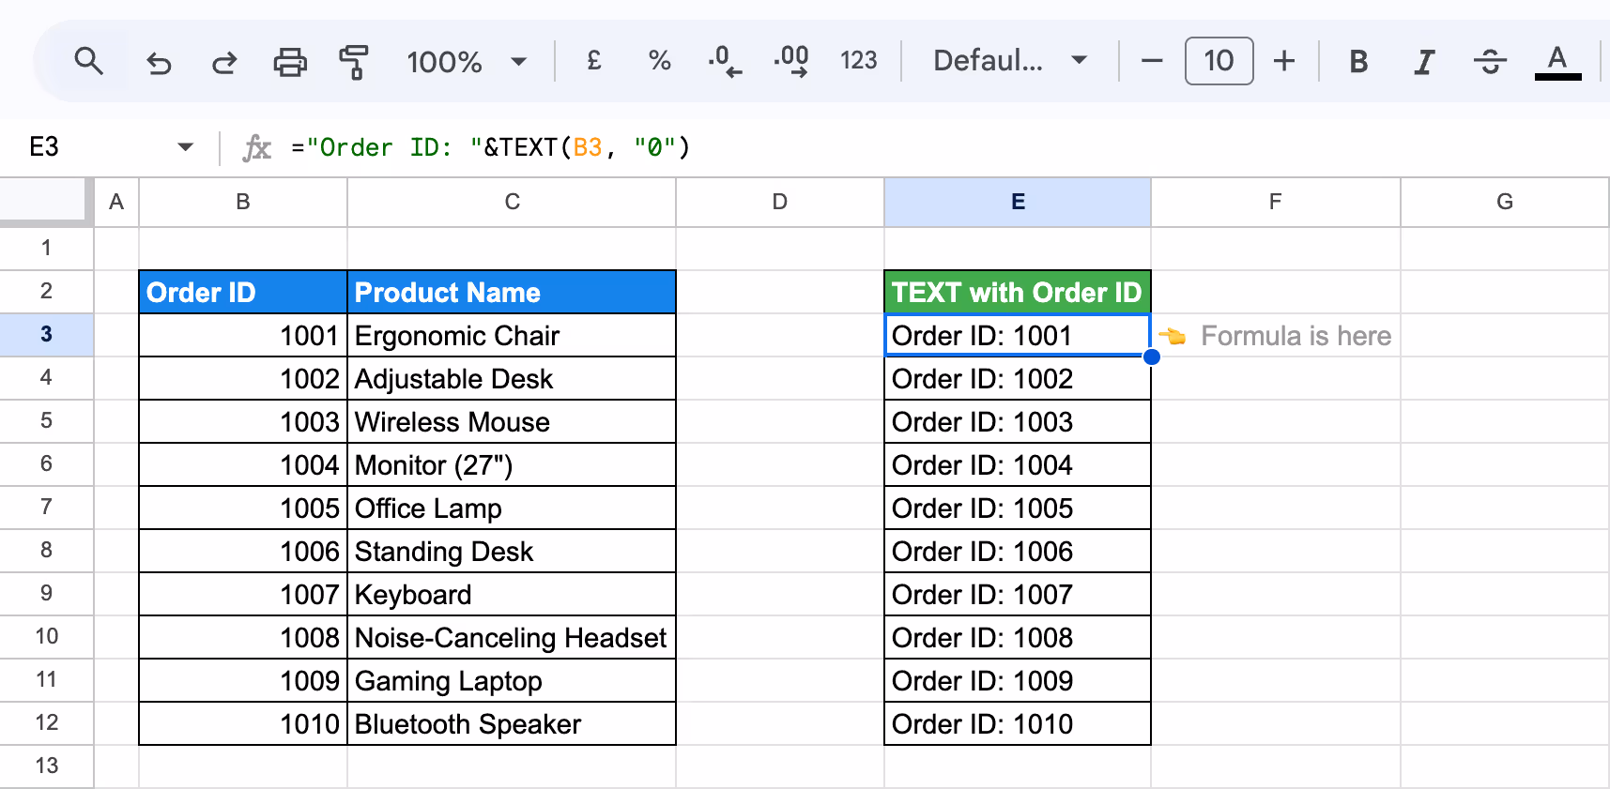Select the Bluetooth Speaker cell
Image resolution: width=1610 pixels, height=789 pixels.
point(512,723)
